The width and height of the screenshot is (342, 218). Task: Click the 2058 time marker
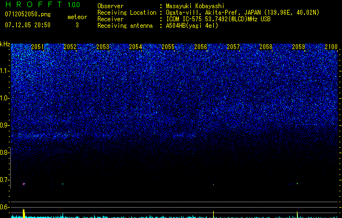[x=266, y=47]
